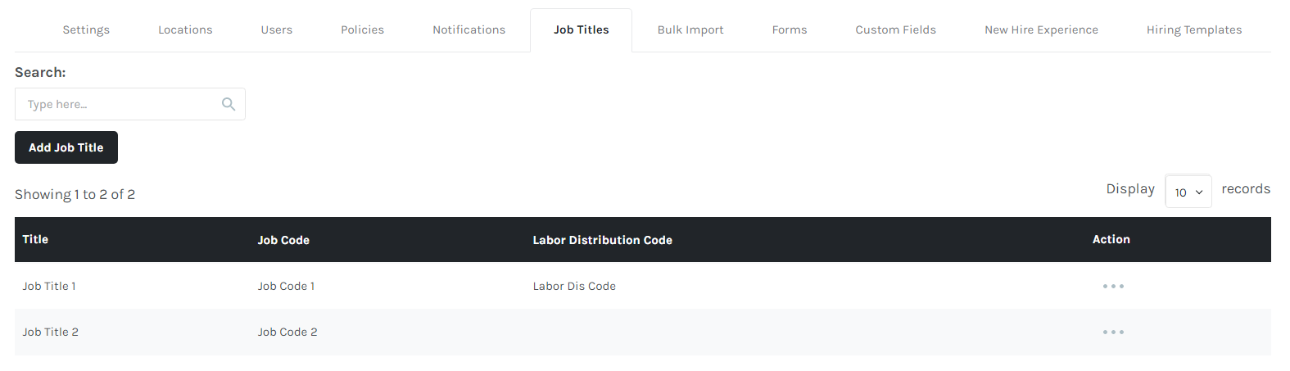The width and height of the screenshot is (1290, 371).
Task: Select the Job Titles tab
Action: click(581, 29)
